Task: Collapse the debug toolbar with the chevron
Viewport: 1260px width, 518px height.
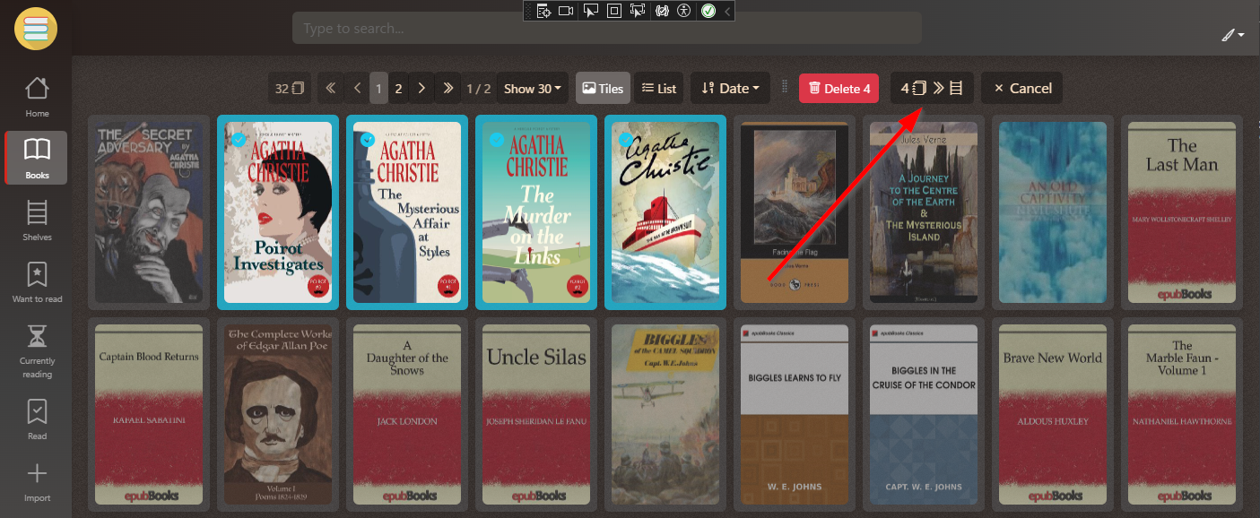Action: [x=726, y=11]
